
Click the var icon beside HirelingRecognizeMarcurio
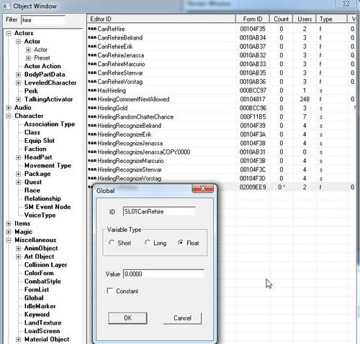tap(92, 161)
